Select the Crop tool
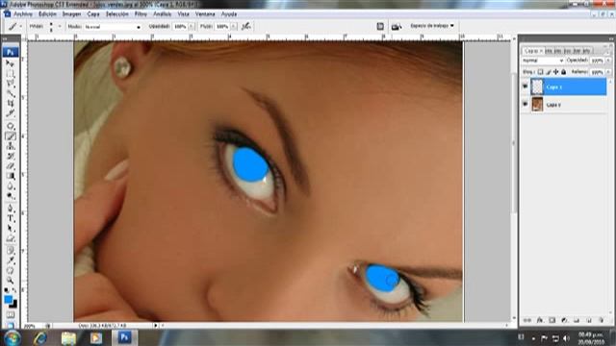The width and height of the screenshot is (616, 346). point(11,104)
